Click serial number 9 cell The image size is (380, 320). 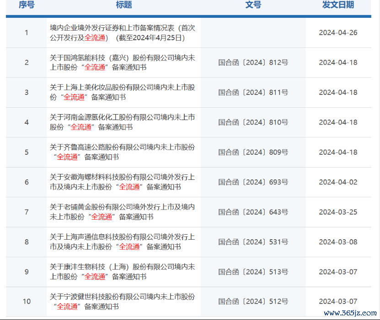pyautogui.click(x=27, y=272)
